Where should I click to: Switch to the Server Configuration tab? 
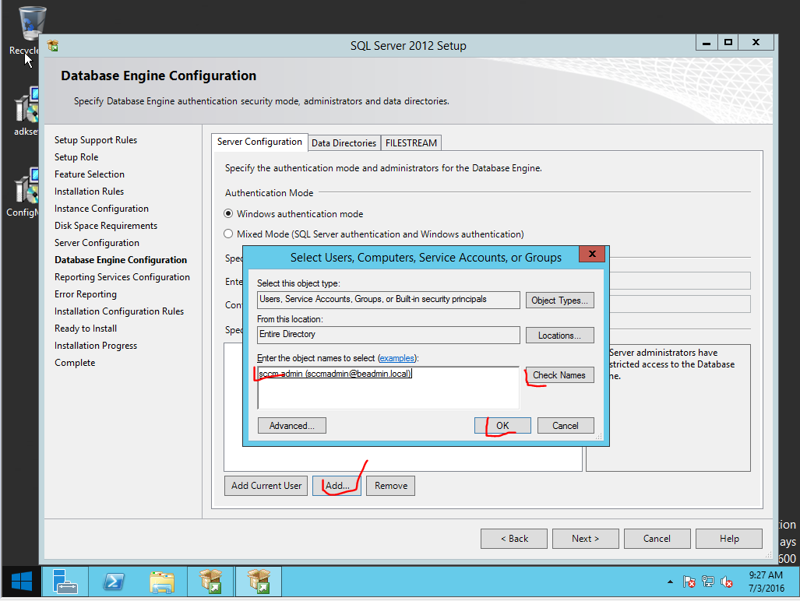(259, 142)
